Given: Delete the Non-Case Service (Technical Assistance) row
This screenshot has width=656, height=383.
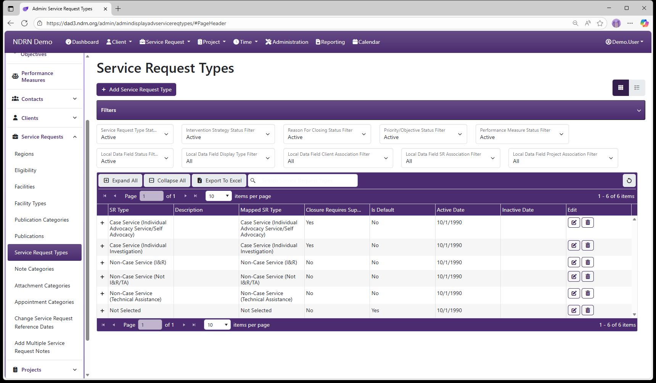Looking at the screenshot, I should point(588,294).
